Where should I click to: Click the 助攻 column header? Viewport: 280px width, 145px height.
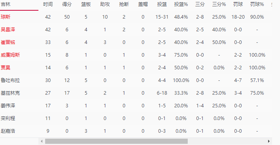[105, 4]
